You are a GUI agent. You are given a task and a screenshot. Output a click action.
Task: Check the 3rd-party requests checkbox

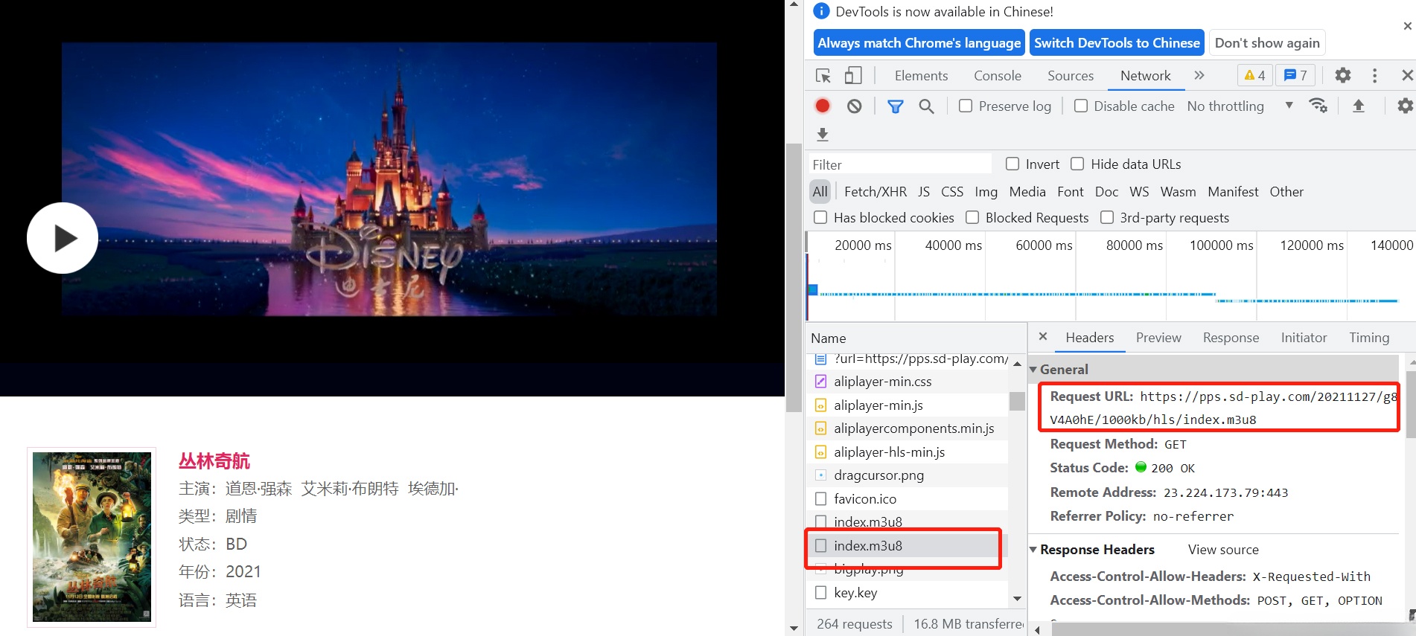(1107, 218)
